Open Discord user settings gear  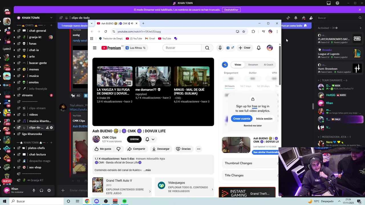49,190
